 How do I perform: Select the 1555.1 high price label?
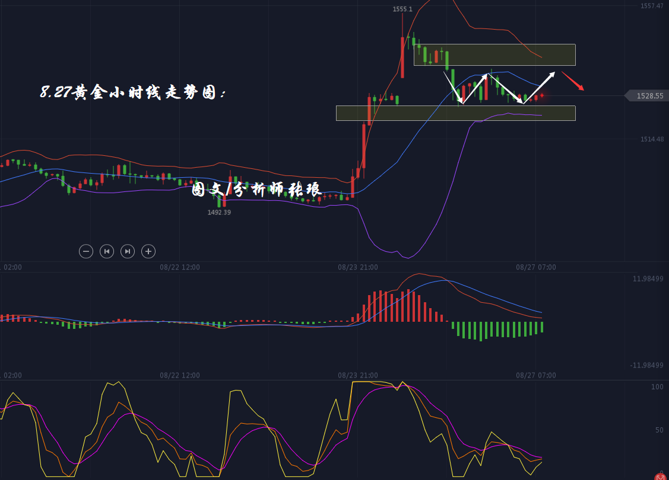click(402, 9)
